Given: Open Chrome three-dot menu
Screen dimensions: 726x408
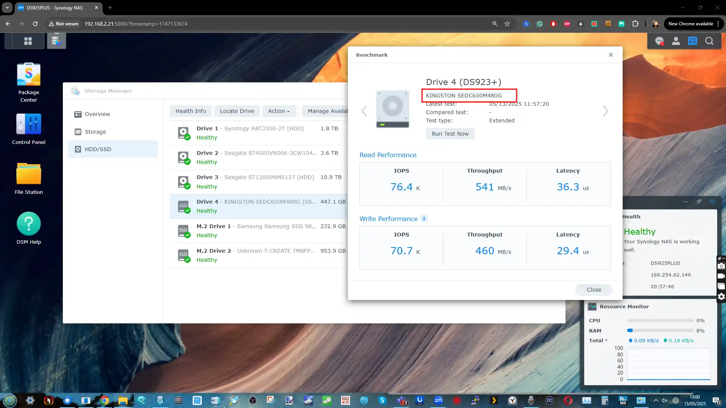Looking at the screenshot, I should pyautogui.click(x=718, y=24).
